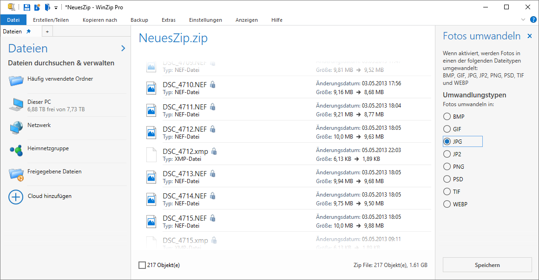Click the Speichern button

coord(487,265)
